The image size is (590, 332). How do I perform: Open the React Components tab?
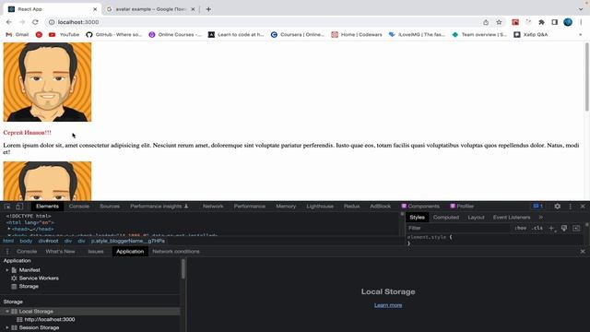[420, 207]
